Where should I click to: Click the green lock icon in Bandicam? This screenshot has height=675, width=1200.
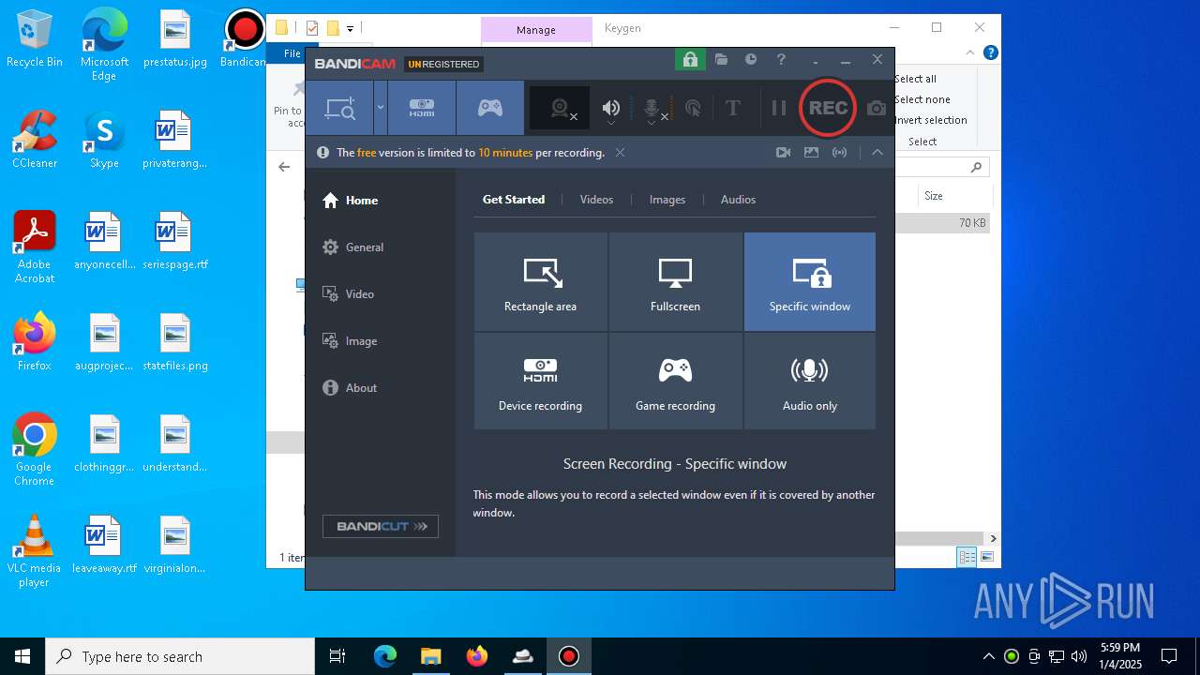[x=690, y=59]
